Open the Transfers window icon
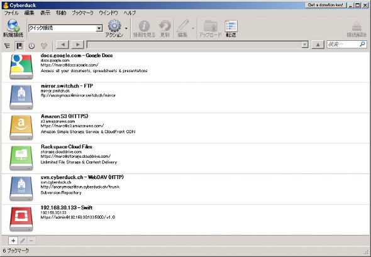 click(x=231, y=26)
